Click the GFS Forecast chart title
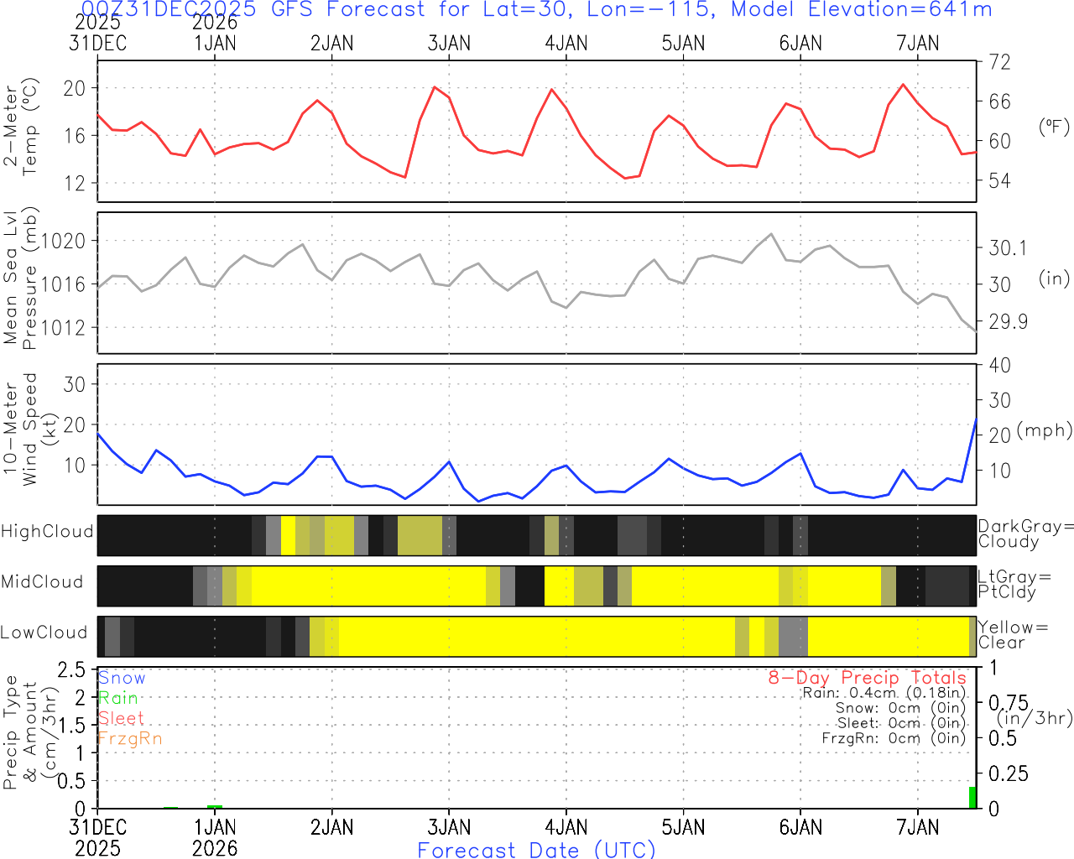 pos(537,10)
